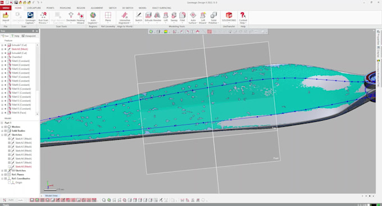The image size is (382, 206).
Task: Open the Solid Primitive dropdown arrow
Action: (x=218, y=23)
